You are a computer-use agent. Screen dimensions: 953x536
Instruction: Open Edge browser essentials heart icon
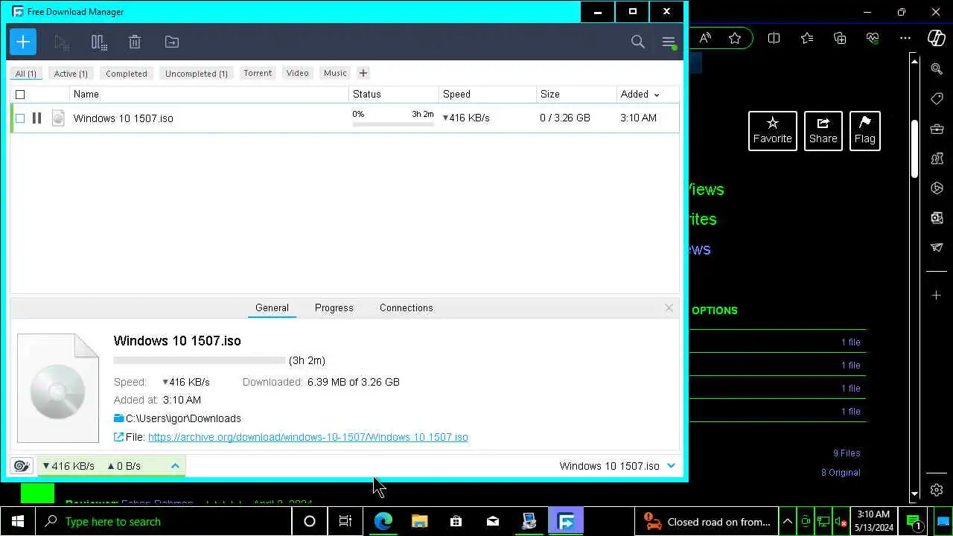873,38
